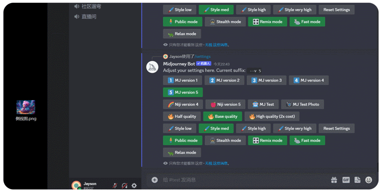382x192 pixels.
Task: Enable Stealth mode in lower message
Action: (x=225, y=140)
